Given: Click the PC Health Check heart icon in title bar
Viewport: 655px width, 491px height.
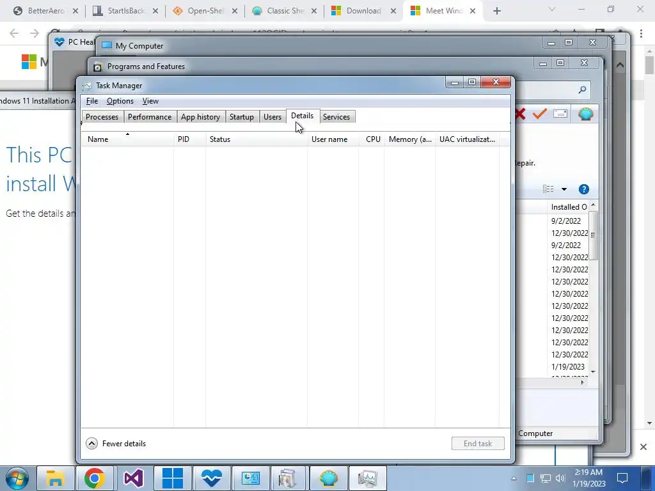Looking at the screenshot, I should click(x=59, y=42).
